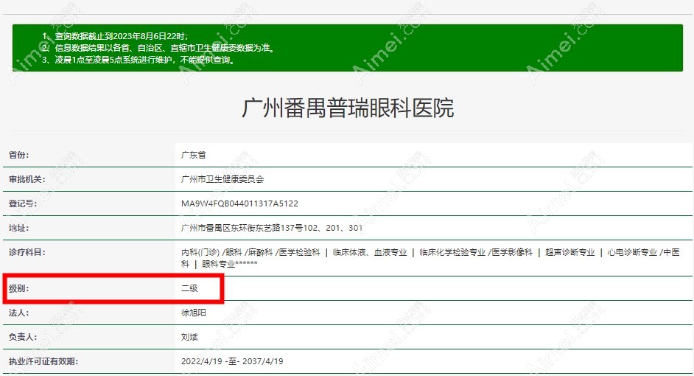Select validity dates 2022/4/19 -至- 2037/4/19
The image size is (694, 376).
click(x=232, y=361)
